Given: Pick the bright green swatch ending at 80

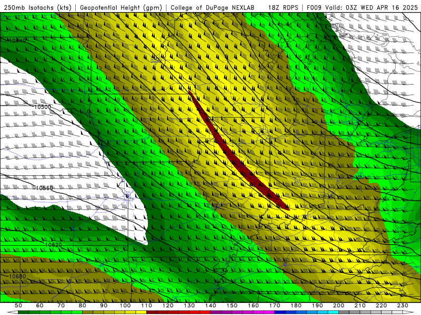Looking at the screenshot, I should (x=77, y=312).
